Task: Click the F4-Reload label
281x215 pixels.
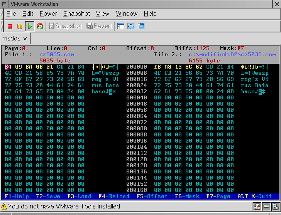Action: click(x=114, y=197)
